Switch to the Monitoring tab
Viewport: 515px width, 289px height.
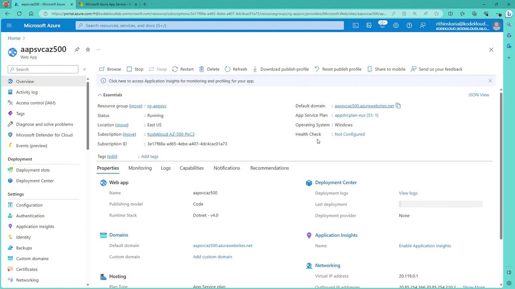140,168
